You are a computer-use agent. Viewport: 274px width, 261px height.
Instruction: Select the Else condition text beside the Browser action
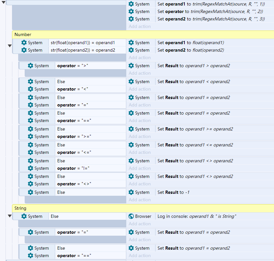pos(55,216)
